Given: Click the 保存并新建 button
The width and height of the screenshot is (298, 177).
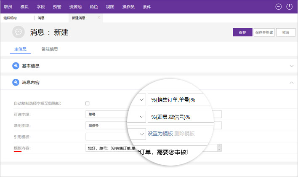Looking at the screenshot, I should [264, 32].
